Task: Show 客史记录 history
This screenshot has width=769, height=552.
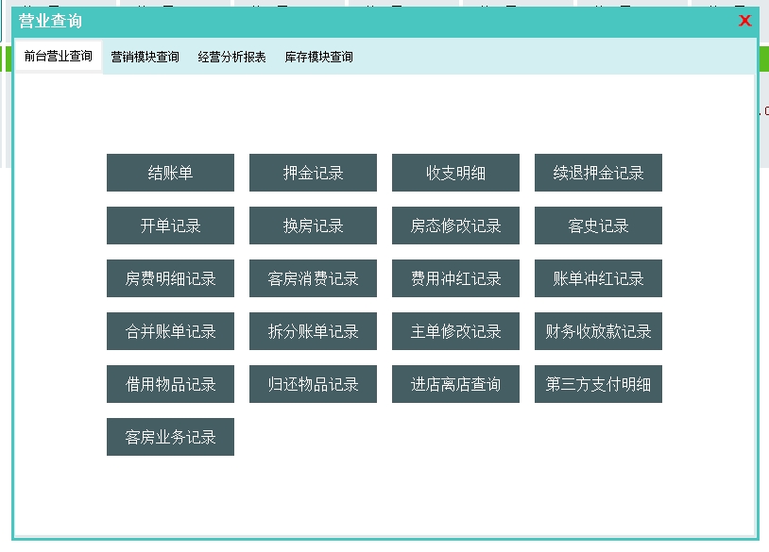Action: tap(598, 226)
